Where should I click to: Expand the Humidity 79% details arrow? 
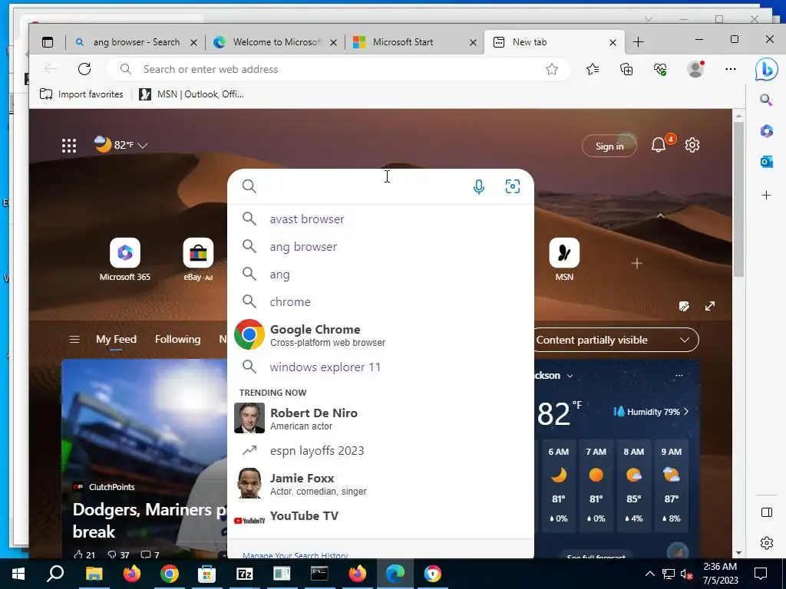(x=686, y=412)
